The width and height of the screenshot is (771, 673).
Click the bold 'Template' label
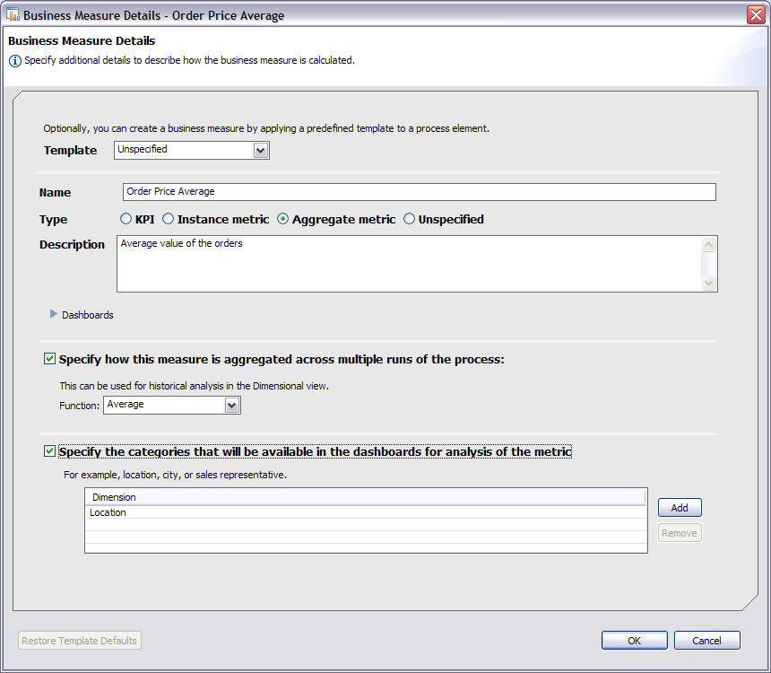tap(70, 150)
